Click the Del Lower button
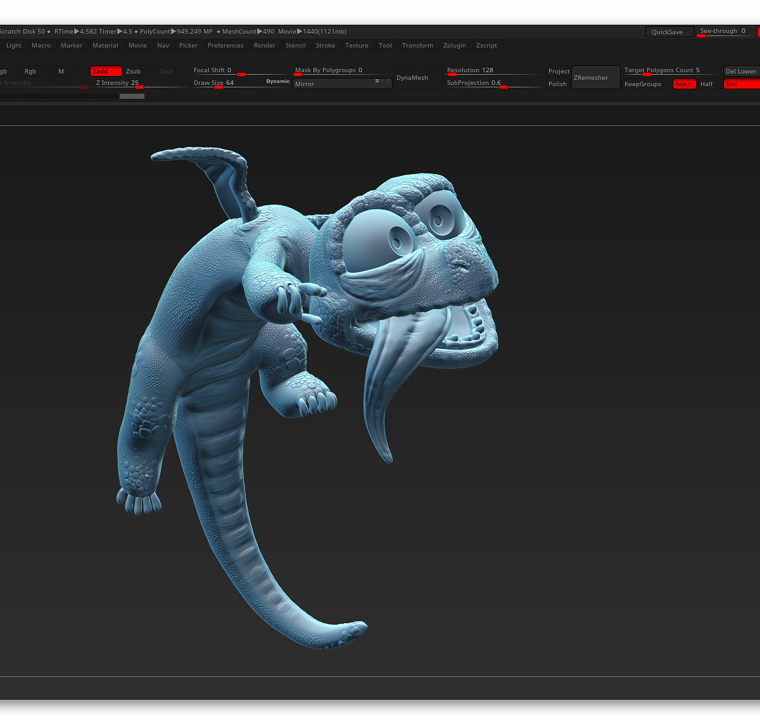 [742, 72]
